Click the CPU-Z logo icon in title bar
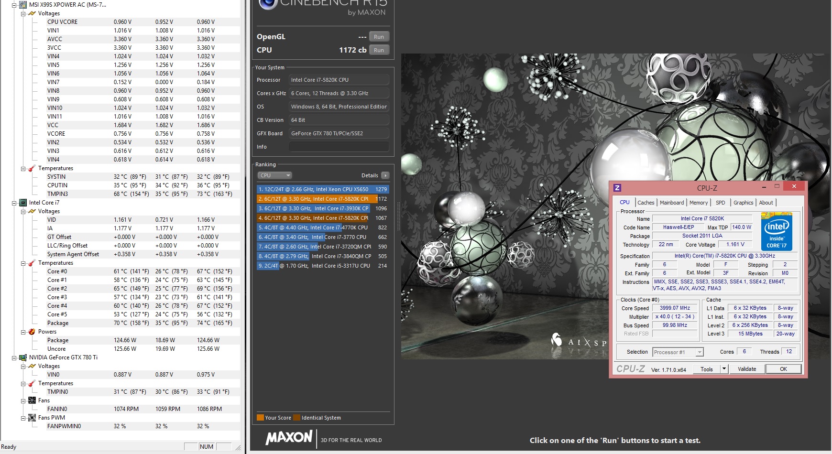 coord(617,188)
